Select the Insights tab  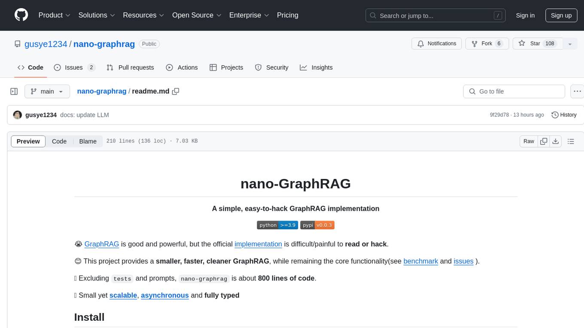(316, 67)
